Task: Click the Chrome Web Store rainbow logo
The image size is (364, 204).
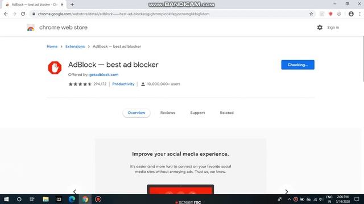Action: 31,28
